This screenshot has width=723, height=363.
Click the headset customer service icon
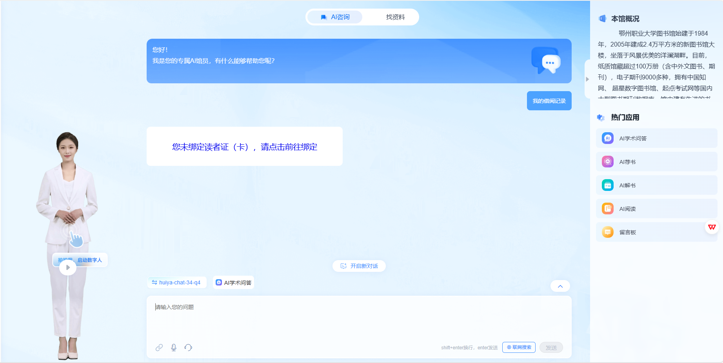(x=188, y=347)
